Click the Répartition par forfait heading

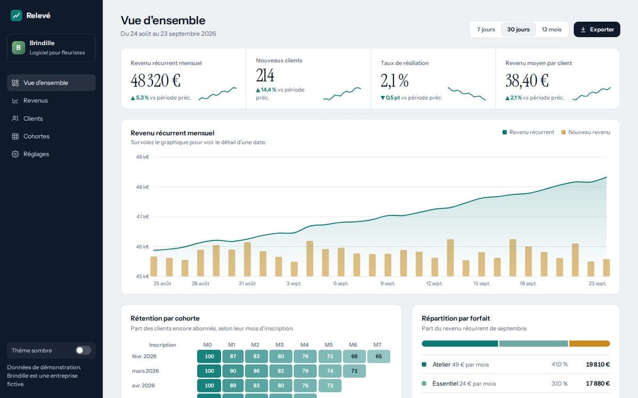click(x=456, y=318)
